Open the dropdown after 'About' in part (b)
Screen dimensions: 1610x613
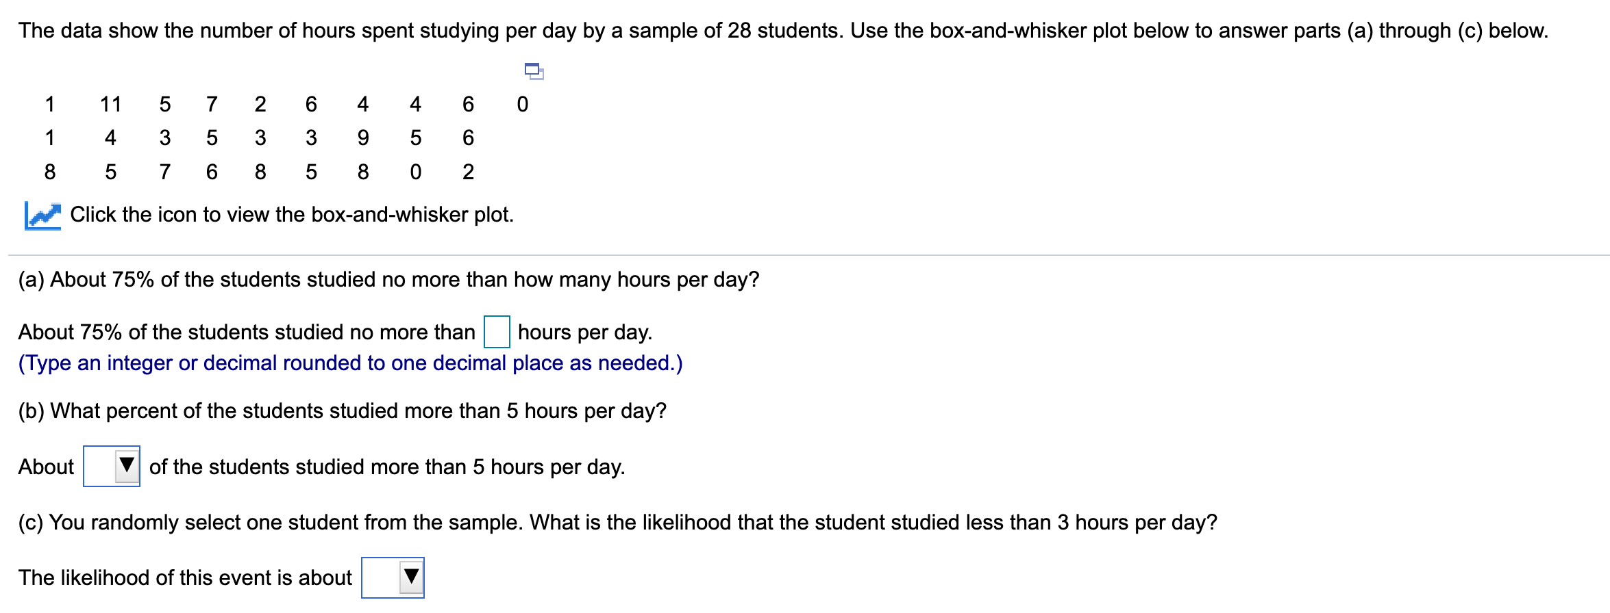[110, 467]
